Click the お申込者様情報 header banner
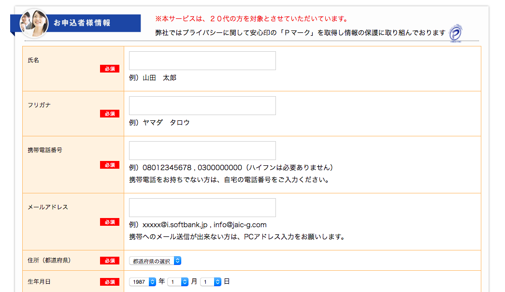This screenshot has width=505, height=292. click(x=76, y=23)
